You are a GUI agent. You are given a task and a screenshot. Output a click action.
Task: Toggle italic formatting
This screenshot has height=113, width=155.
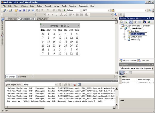(52, 15)
